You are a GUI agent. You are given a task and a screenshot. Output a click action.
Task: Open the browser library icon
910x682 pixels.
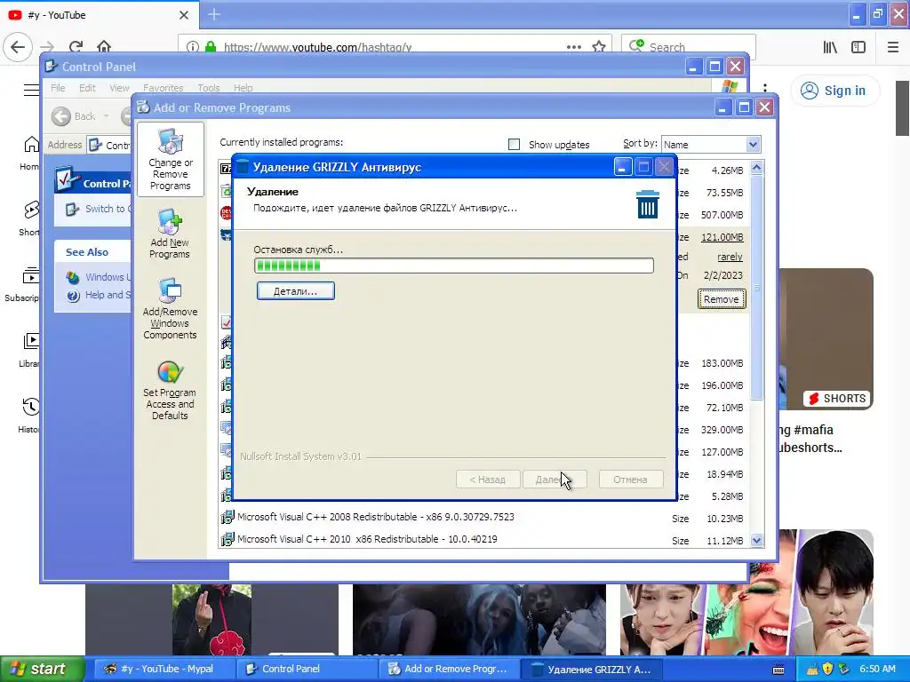point(830,47)
